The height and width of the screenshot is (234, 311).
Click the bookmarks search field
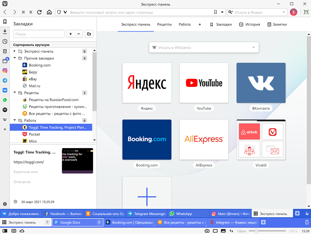click(39, 34)
